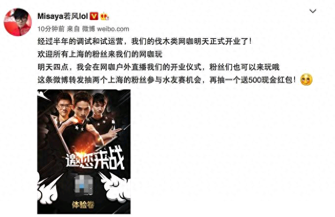Viewport: 335px width, 217px height.
Task: Click the line welcoming 上海的粉丝 to 网咖
Action: pos(100,54)
